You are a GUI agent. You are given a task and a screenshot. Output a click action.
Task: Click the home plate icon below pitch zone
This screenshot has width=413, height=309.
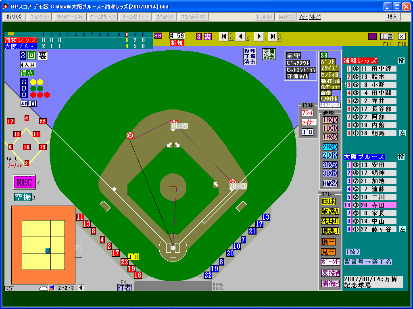click(x=44, y=288)
